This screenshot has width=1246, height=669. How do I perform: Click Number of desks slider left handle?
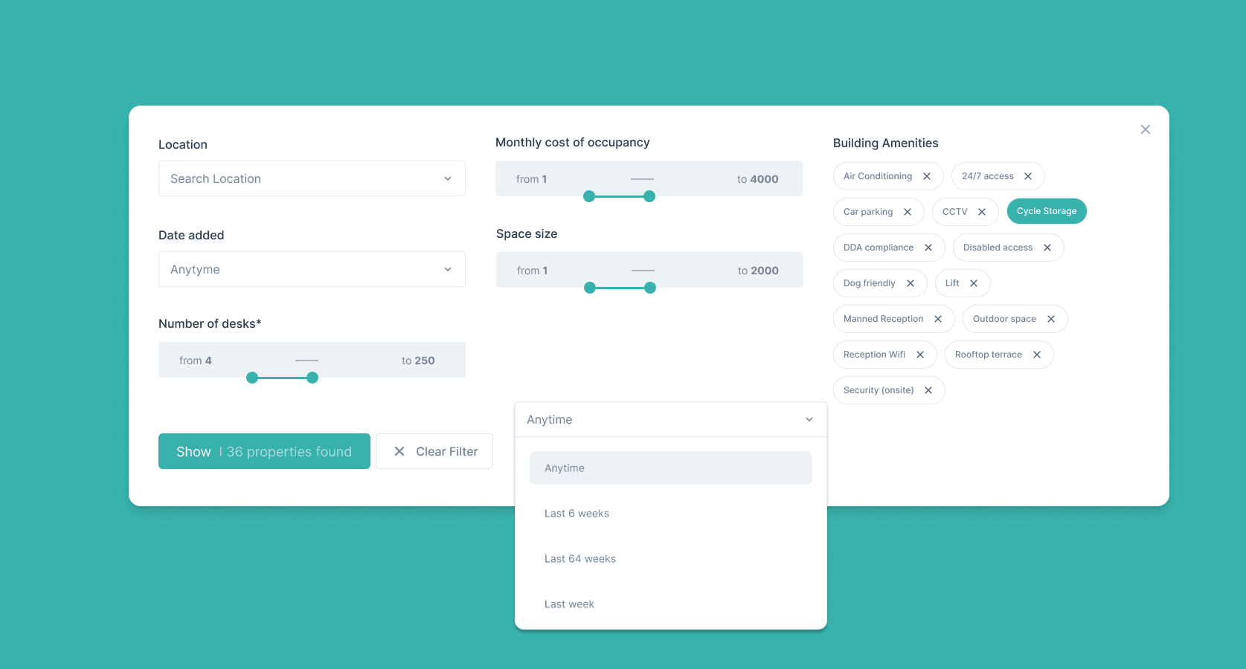point(252,378)
